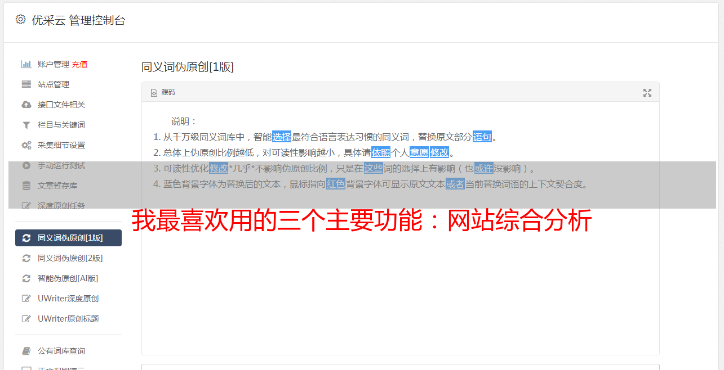The width and height of the screenshot is (724, 370).
Task: Click the gear icon beside 优采云 管理控制台
Action: (x=21, y=20)
